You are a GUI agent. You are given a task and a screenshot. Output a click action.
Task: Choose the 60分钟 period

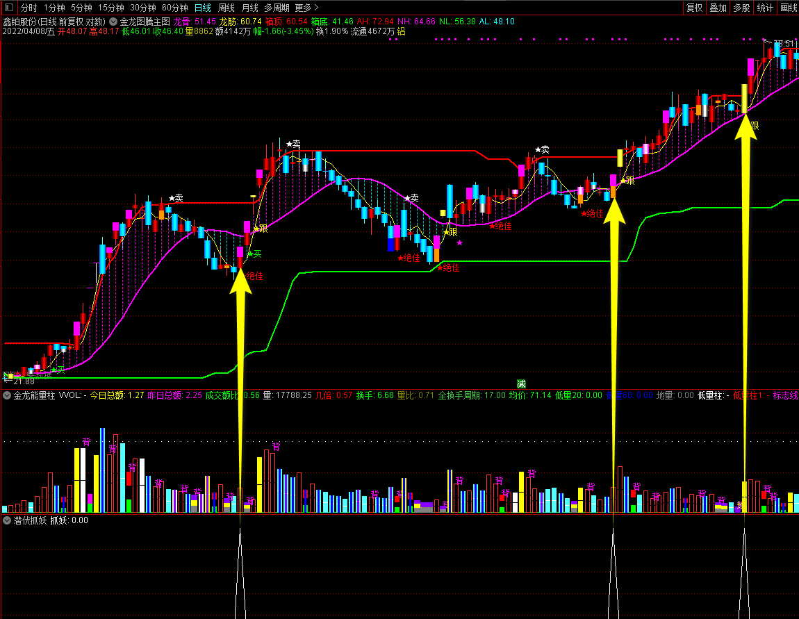[175, 8]
